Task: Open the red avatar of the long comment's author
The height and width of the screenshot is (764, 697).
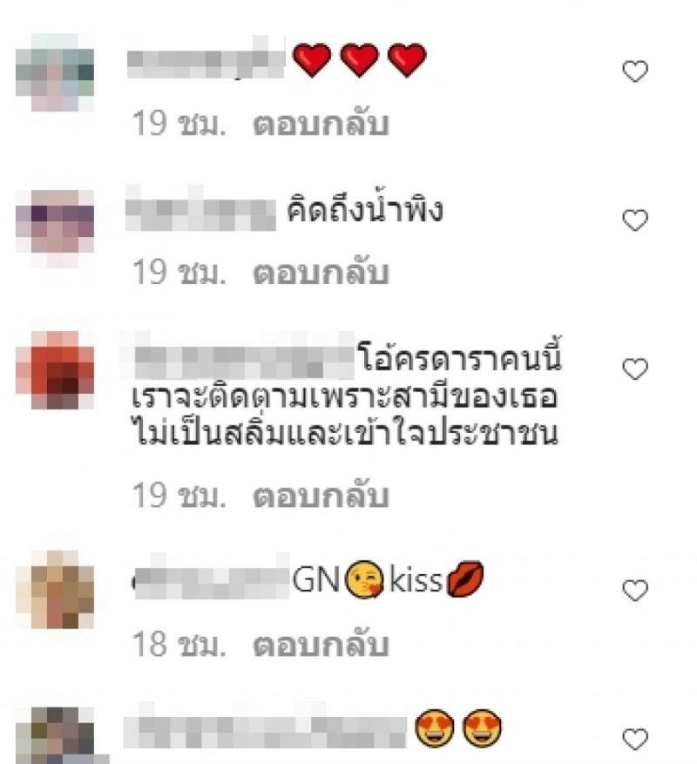Action: 55,370
